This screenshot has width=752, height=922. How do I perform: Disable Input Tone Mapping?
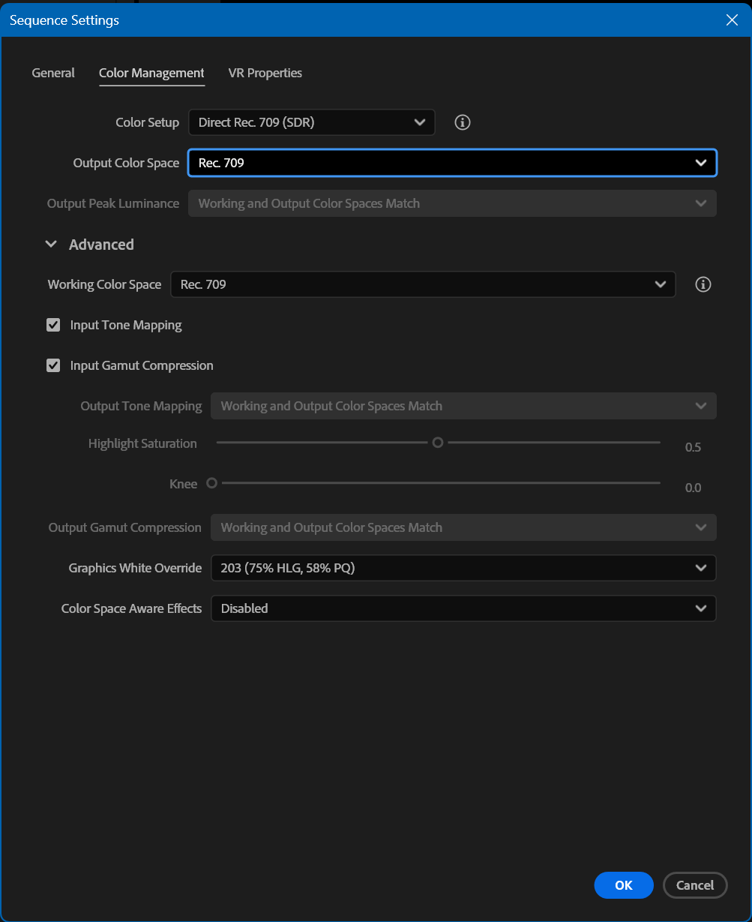53,325
